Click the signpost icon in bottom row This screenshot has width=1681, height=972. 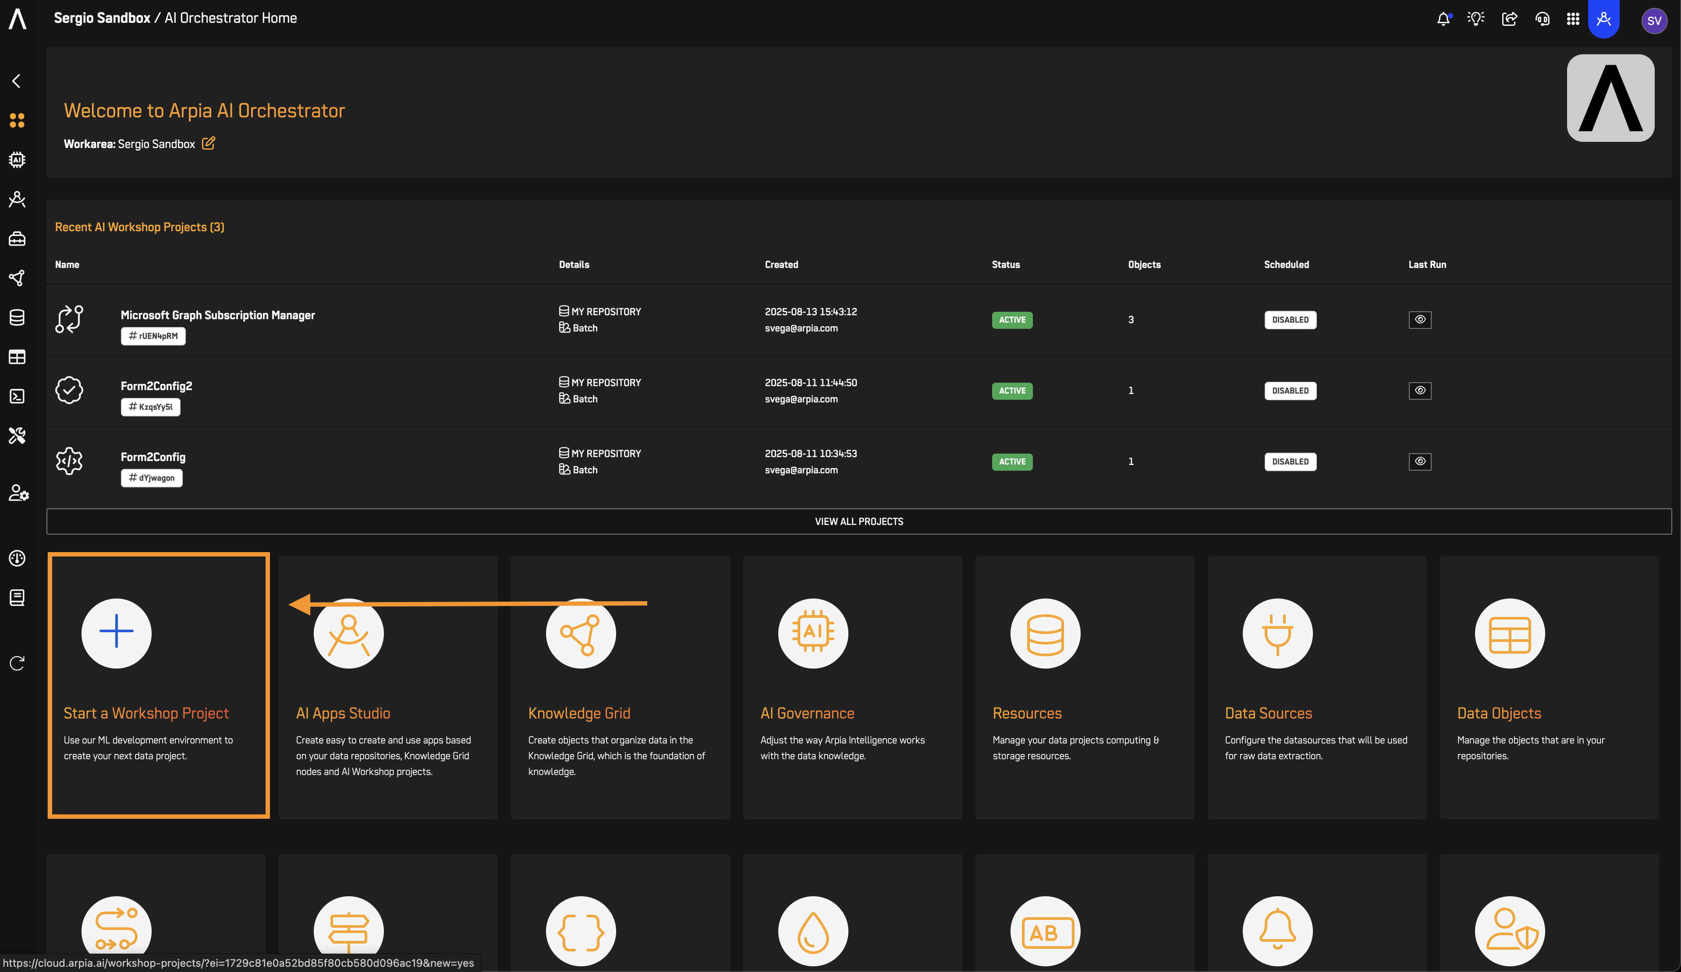click(x=348, y=931)
